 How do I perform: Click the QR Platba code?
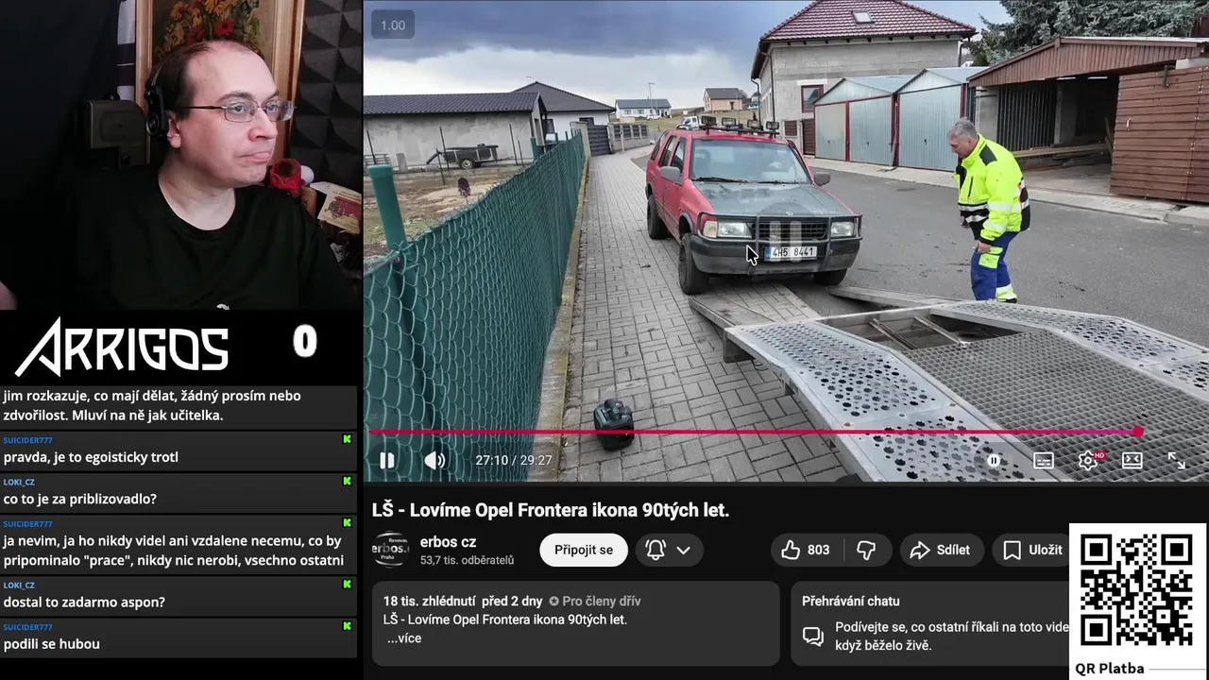(1137, 591)
